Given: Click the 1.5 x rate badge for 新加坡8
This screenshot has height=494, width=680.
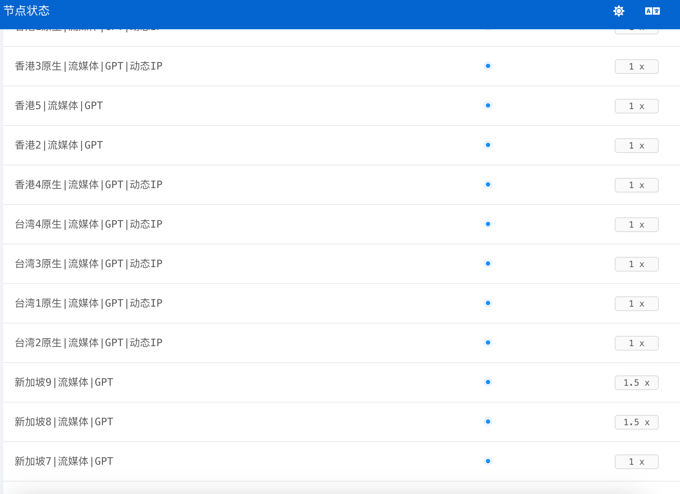Looking at the screenshot, I should [637, 422].
